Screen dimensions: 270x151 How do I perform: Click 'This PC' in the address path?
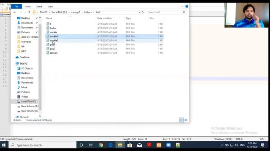[x=43, y=12]
